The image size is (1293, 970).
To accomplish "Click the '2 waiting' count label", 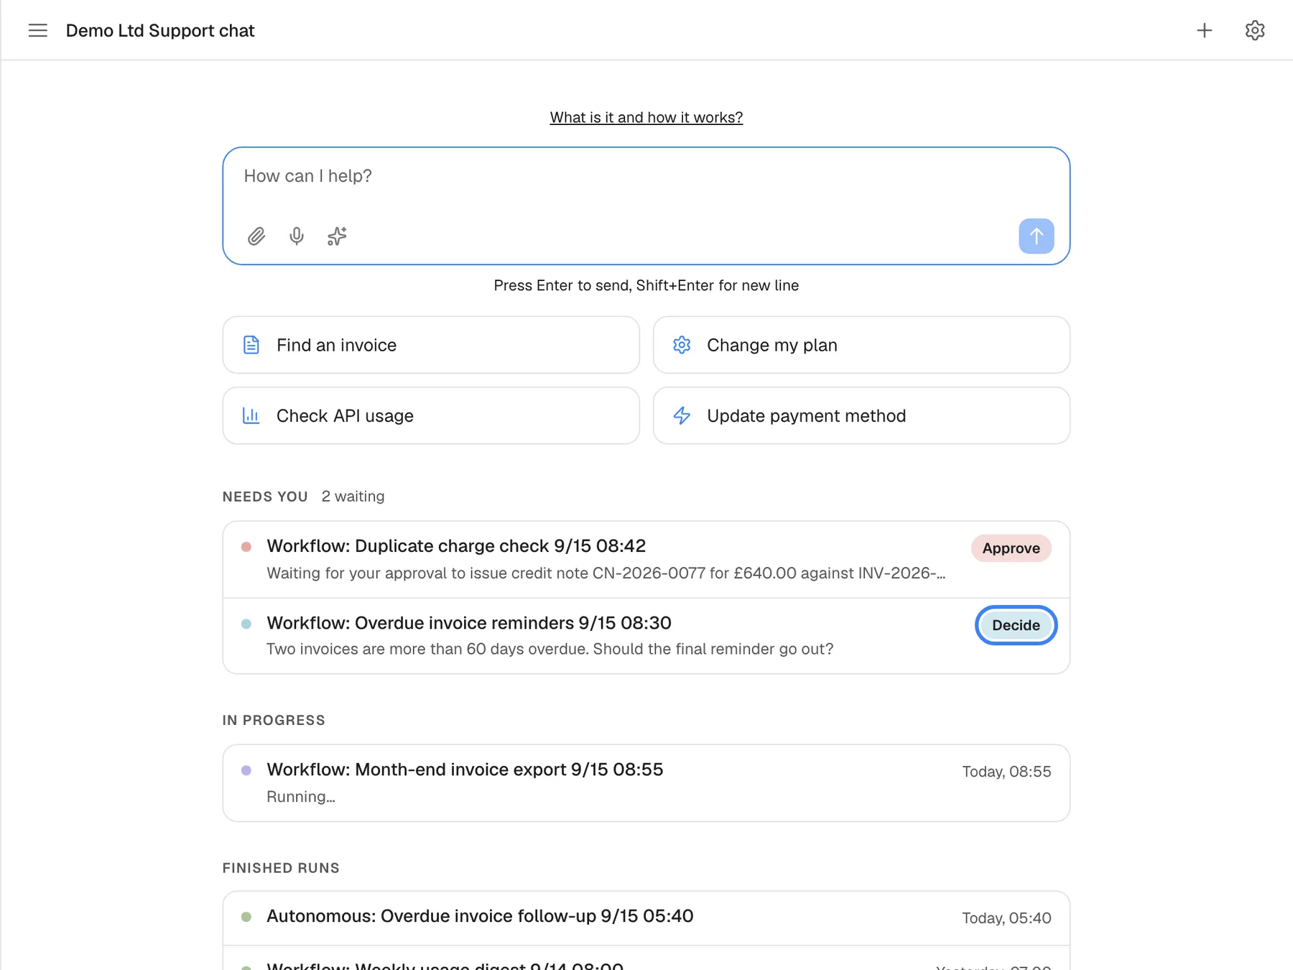I will pos(353,496).
